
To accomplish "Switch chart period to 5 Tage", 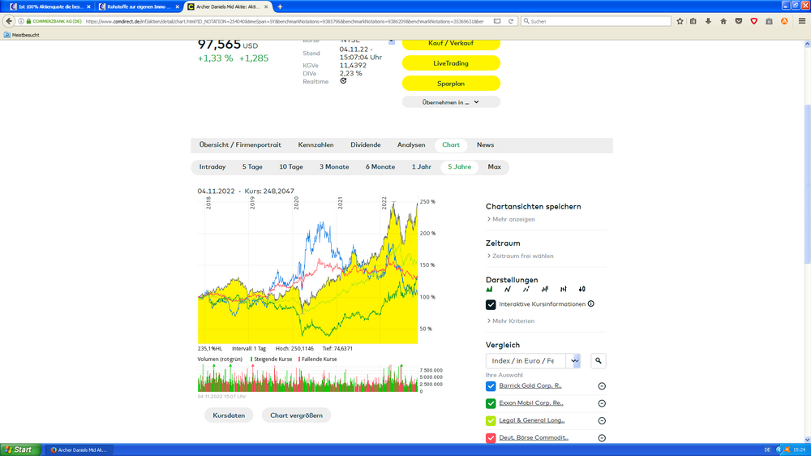I will 252,166.
